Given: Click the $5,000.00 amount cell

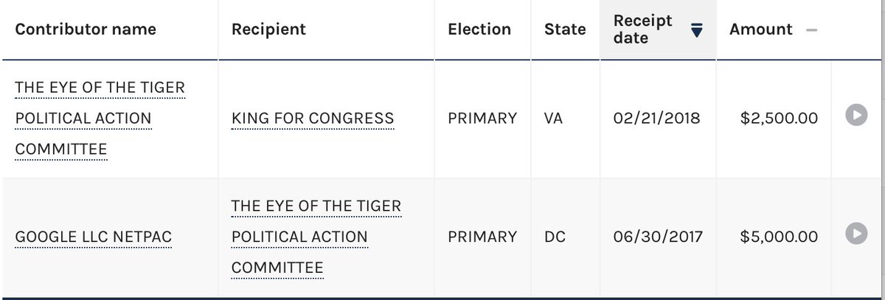Looking at the screenshot, I should 774,237.
